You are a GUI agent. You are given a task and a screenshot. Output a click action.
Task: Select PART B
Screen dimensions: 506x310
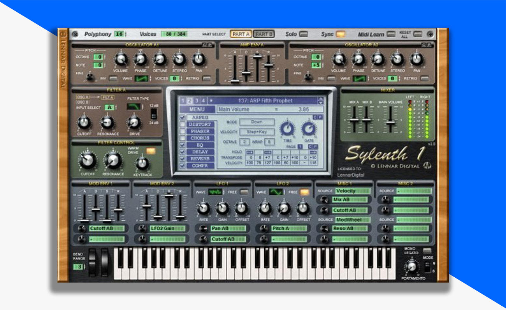click(264, 34)
